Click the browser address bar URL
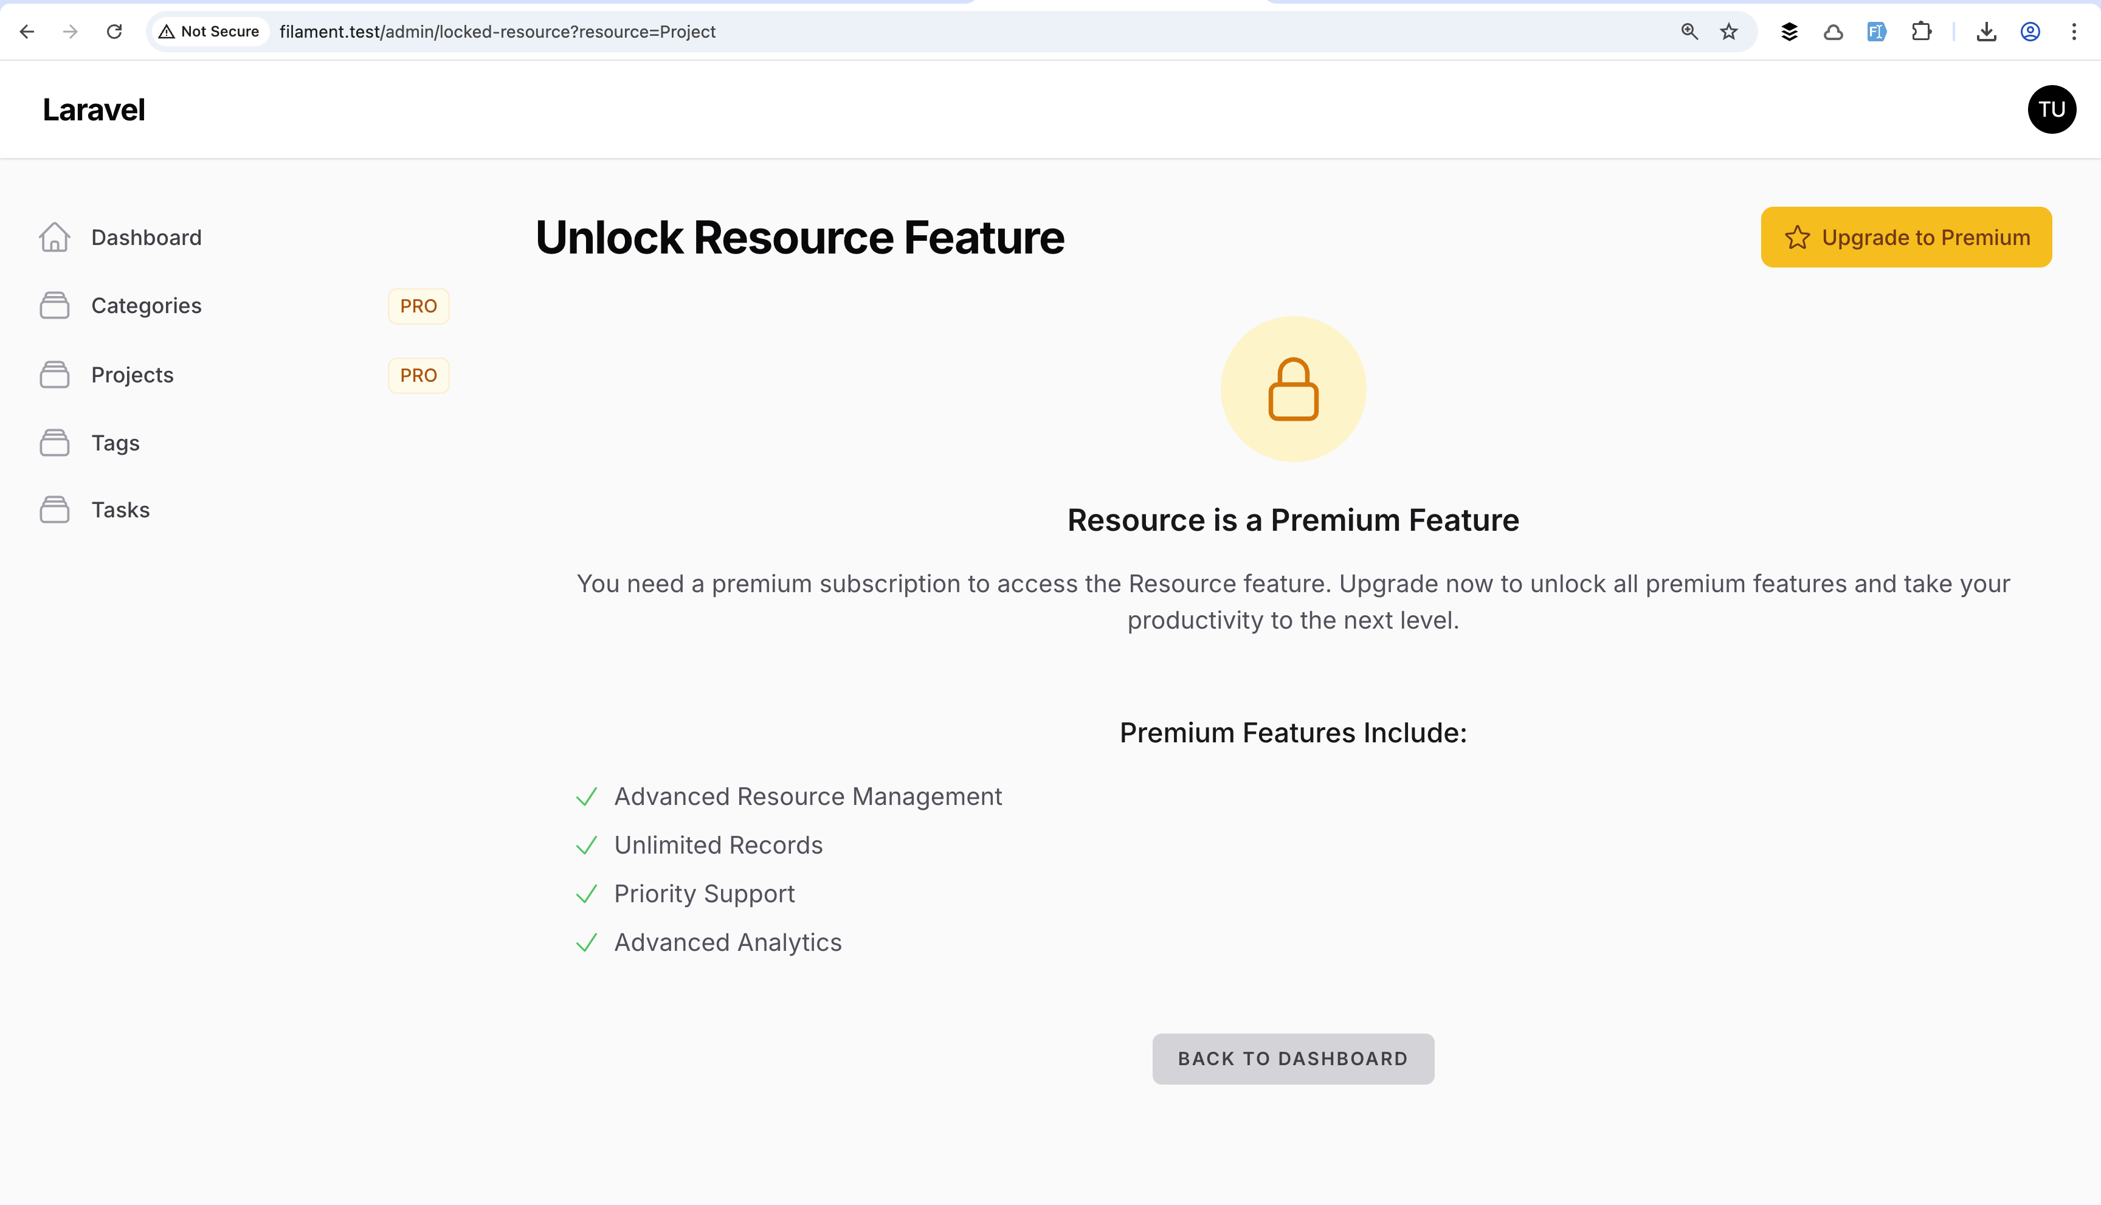The height and width of the screenshot is (1205, 2101). [x=497, y=32]
